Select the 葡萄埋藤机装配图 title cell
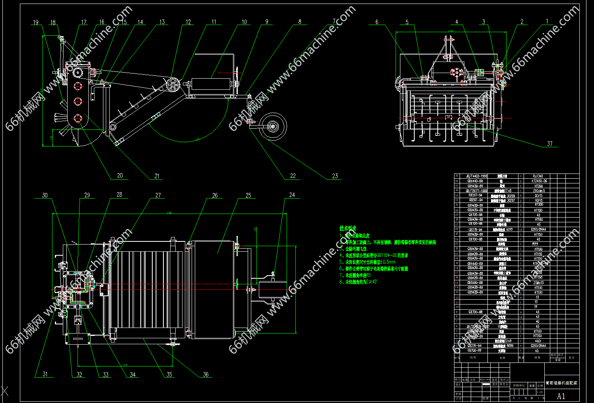 pos(561,383)
